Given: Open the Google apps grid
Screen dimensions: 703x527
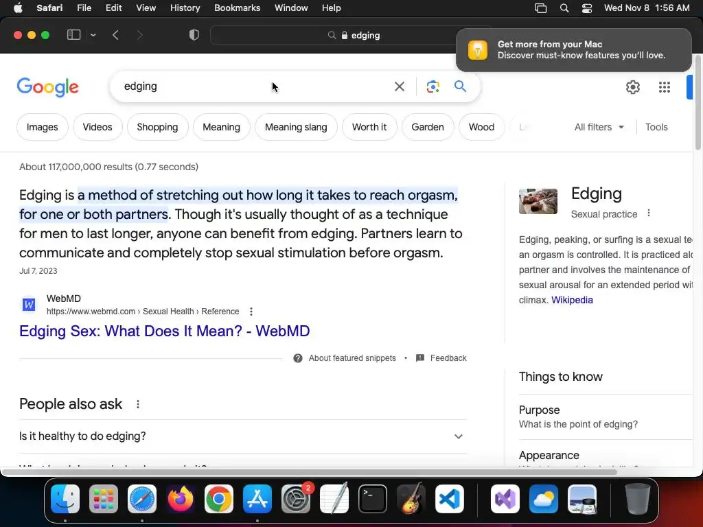Looking at the screenshot, I should click(x=665, y=87).
